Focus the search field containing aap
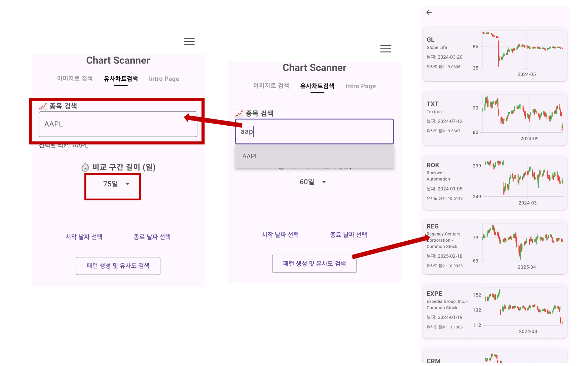This screenshot has height=366, width=588. pyautogui.click(x=314, y=132)
